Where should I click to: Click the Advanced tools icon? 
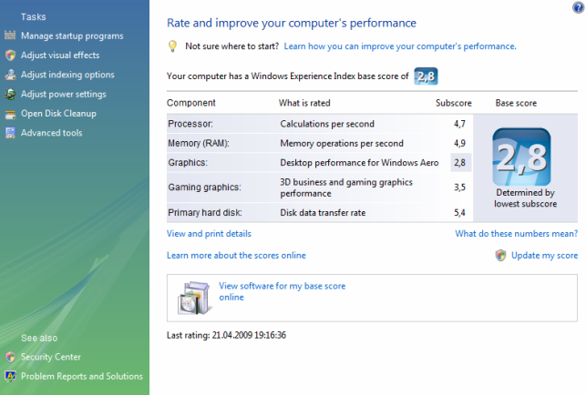(10, 133)
